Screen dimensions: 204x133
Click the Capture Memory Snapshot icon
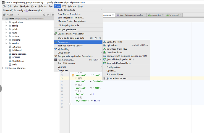(x=56, y=34)
